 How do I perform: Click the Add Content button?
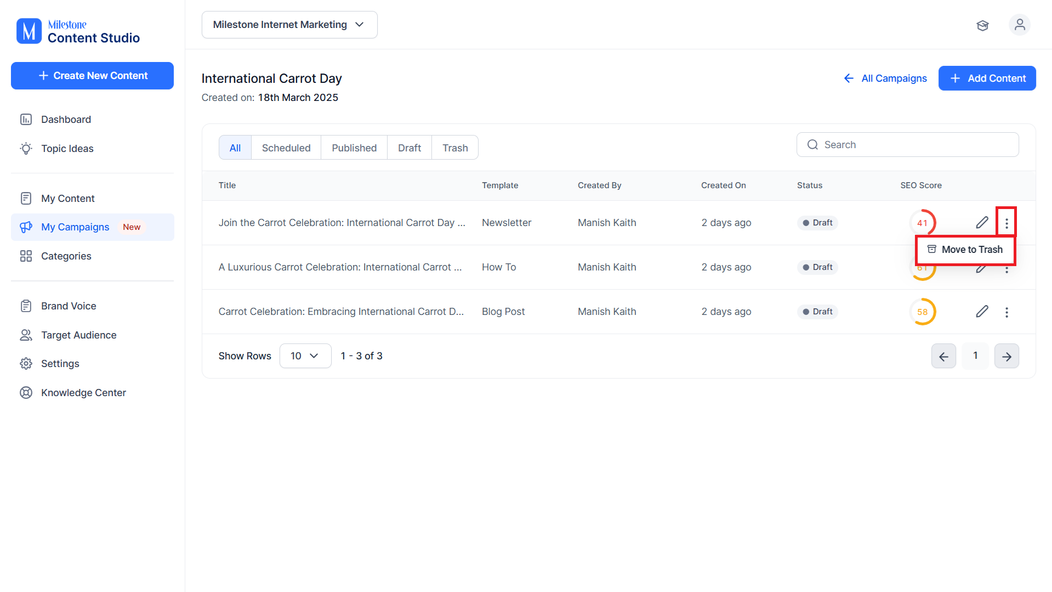pyautogui.click(x=987, y=78)
